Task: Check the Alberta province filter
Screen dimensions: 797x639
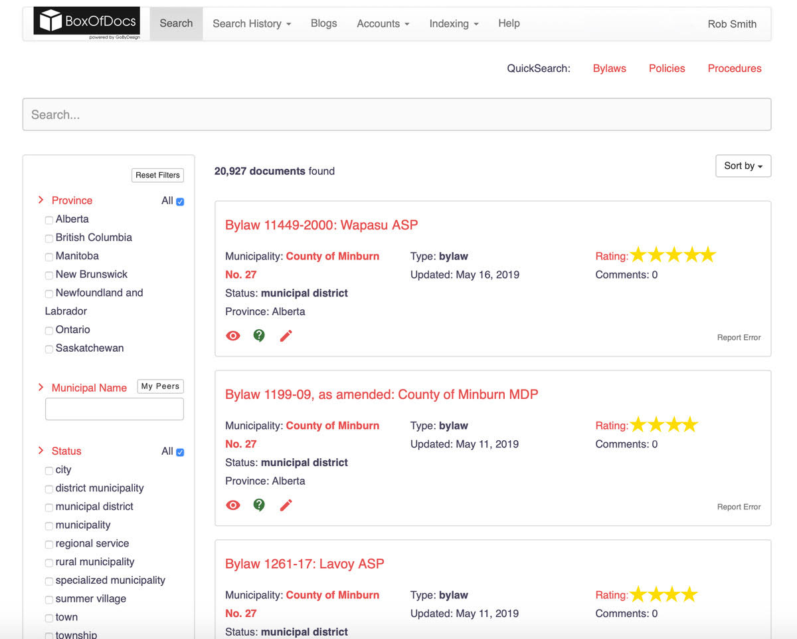Action: pos(49,220)
